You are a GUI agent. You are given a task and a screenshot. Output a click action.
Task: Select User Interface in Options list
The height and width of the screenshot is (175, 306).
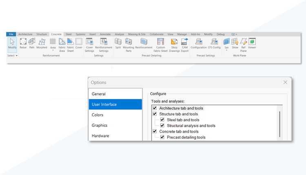pyautogui.click(x=115, y=104)
